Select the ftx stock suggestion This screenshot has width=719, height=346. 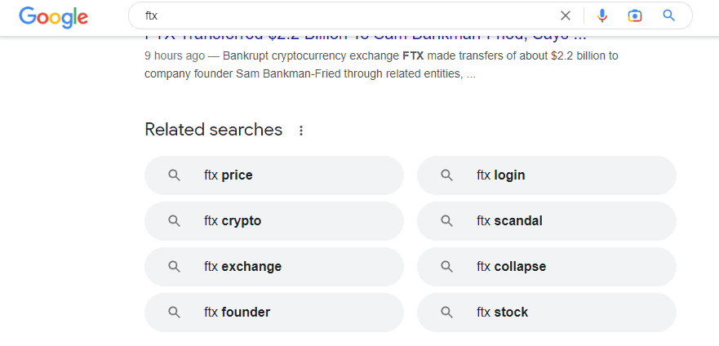[547, 313]
